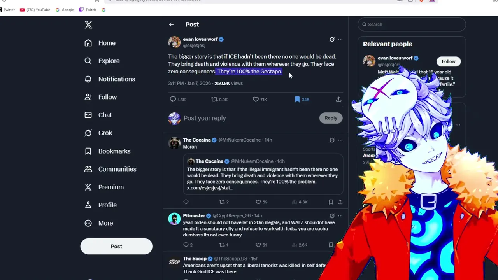Expand the More menu in the sidebar

point(99,223)
